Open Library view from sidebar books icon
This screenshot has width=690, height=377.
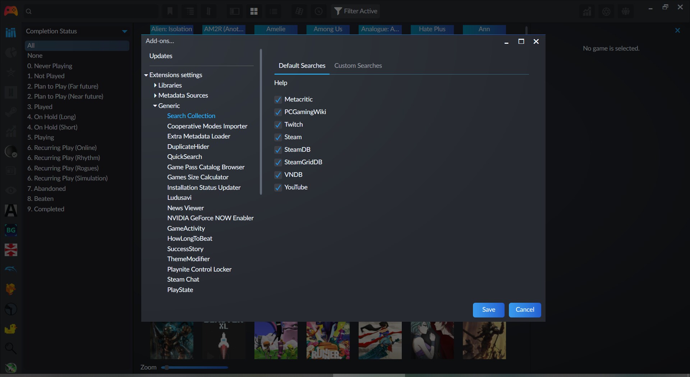pos(11,32)
